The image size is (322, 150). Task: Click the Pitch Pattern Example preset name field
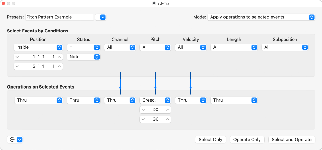click(x=59, y=17)
